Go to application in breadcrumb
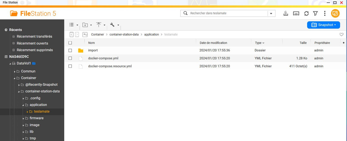The image size is (347, 141). [x=152, y=35]
